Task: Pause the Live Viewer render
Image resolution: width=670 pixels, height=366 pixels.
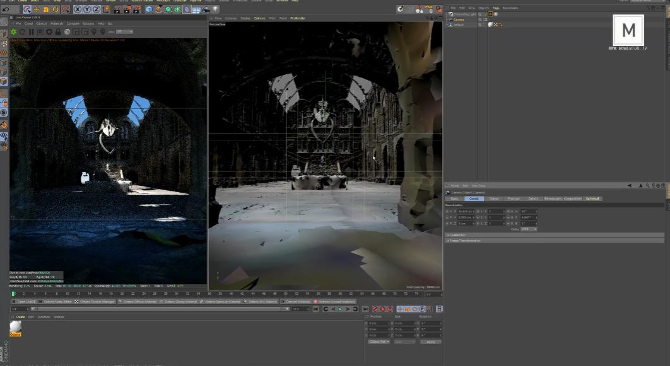Action: 32,31
